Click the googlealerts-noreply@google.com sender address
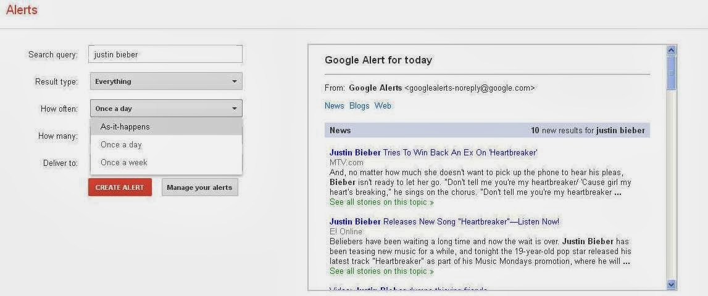Screen dimensions: 708x296 pos(470,88)
